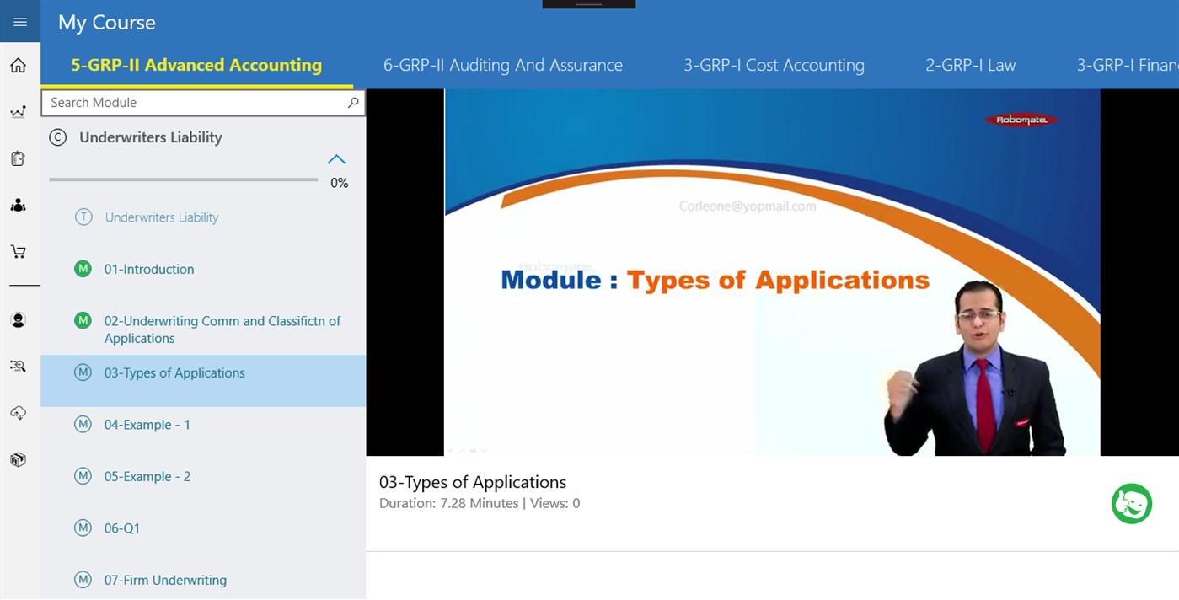Click the Underwriters Liability chapter heading
This screenshot has width=1179, height=600.
coord(151,137)
